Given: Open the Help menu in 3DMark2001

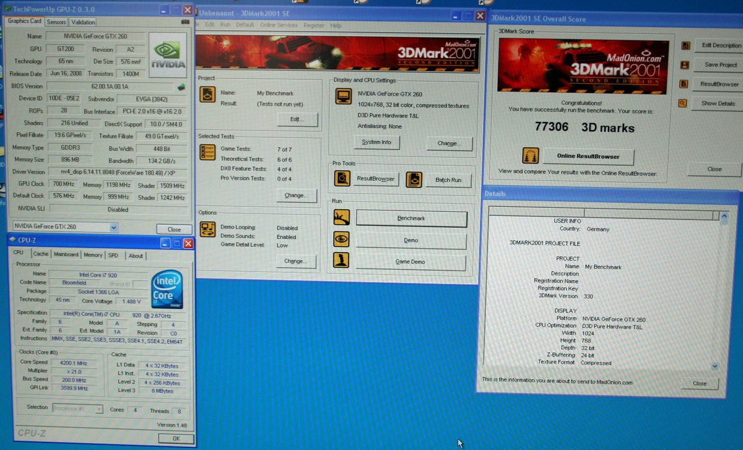Looking at the screenshot, I should pos(336,26).
